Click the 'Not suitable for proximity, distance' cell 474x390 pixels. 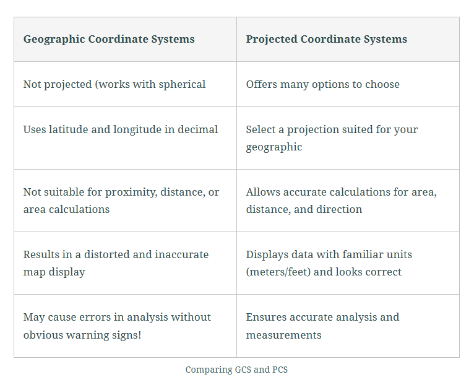pyautogui.click(x=121, y=192)
